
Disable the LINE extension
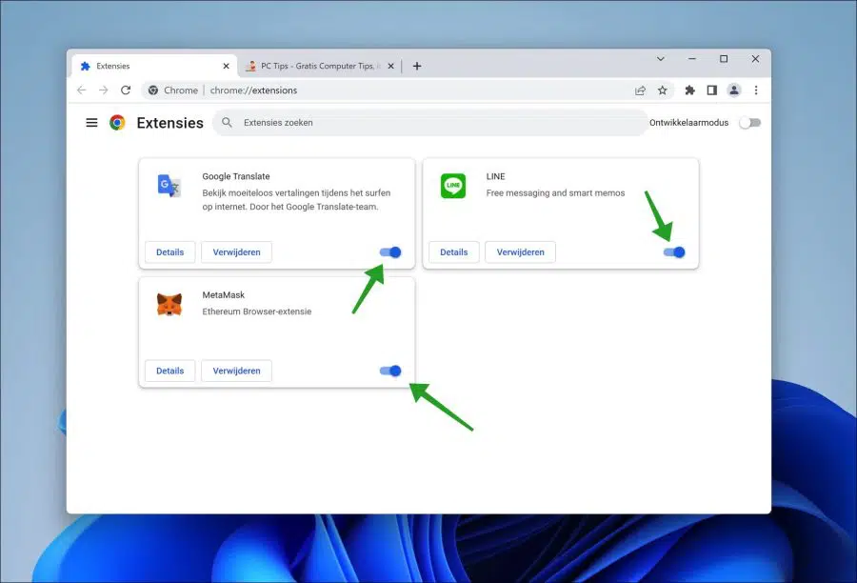tap(674, 252)
